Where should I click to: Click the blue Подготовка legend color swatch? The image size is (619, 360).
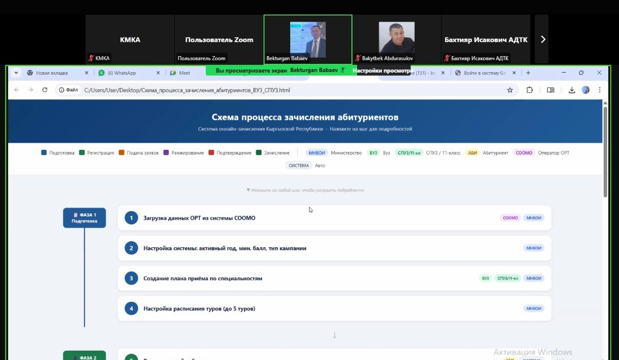point(44,153)
